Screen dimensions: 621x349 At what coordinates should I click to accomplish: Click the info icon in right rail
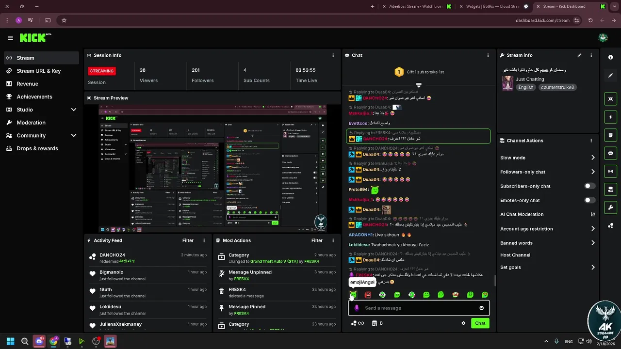pyautogui.click(x=611, y=57)
